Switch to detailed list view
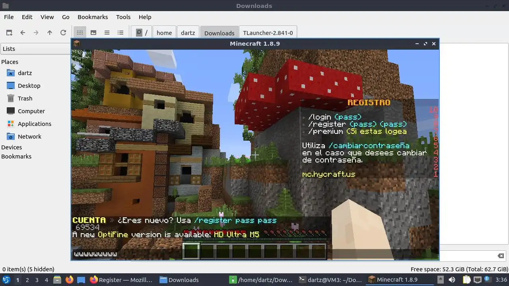 click(x=120, y=33)
